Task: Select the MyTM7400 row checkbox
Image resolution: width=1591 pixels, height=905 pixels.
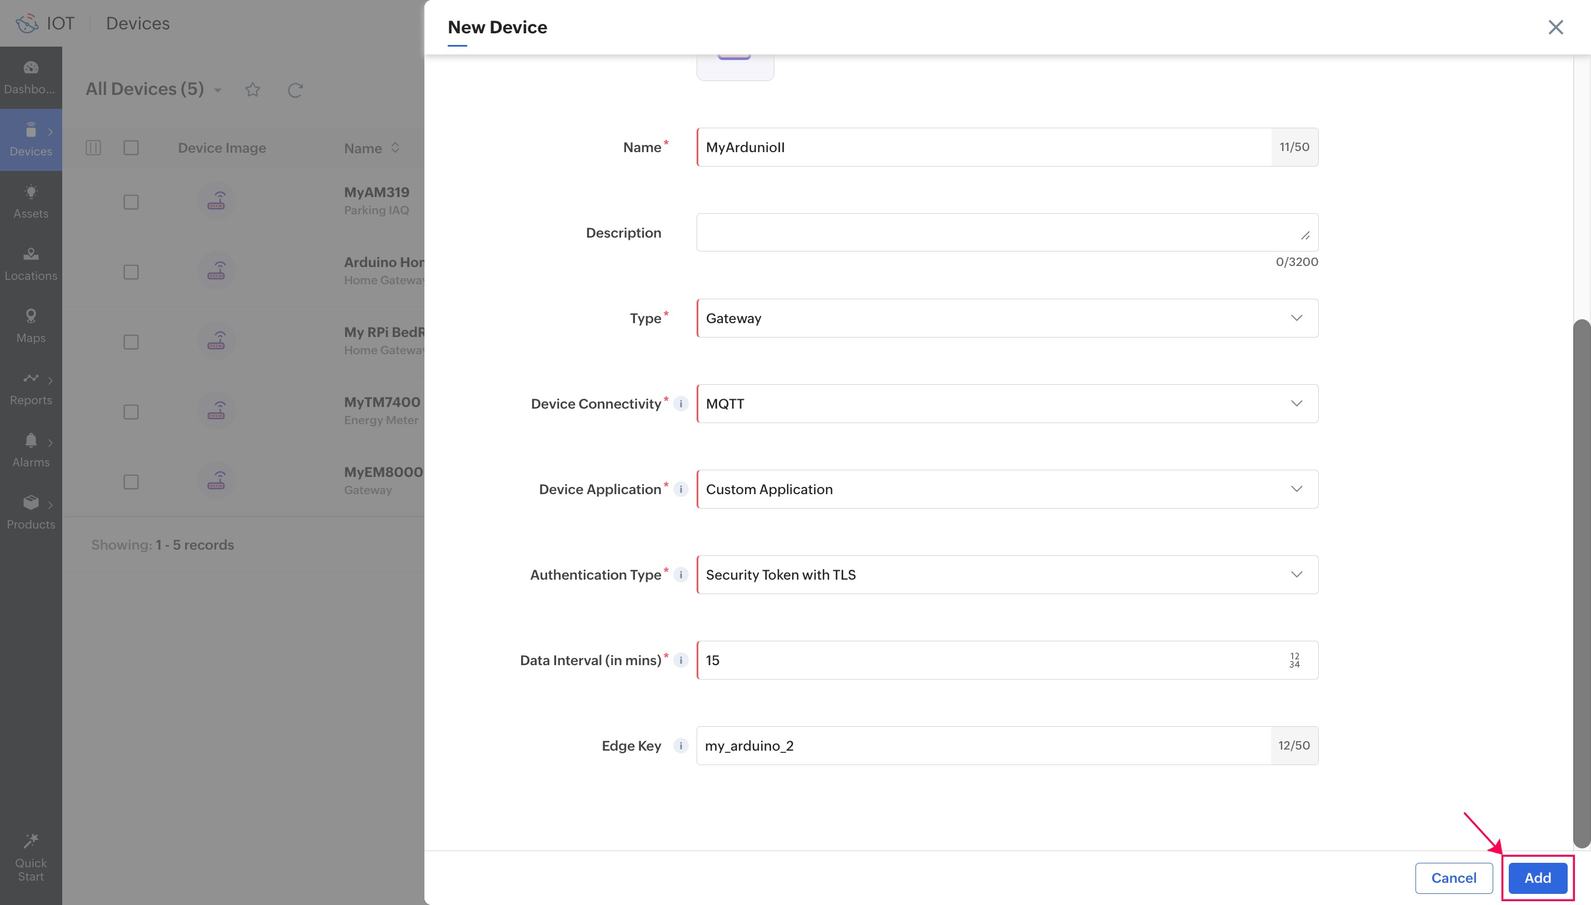Action: click(x=131, y=411)
